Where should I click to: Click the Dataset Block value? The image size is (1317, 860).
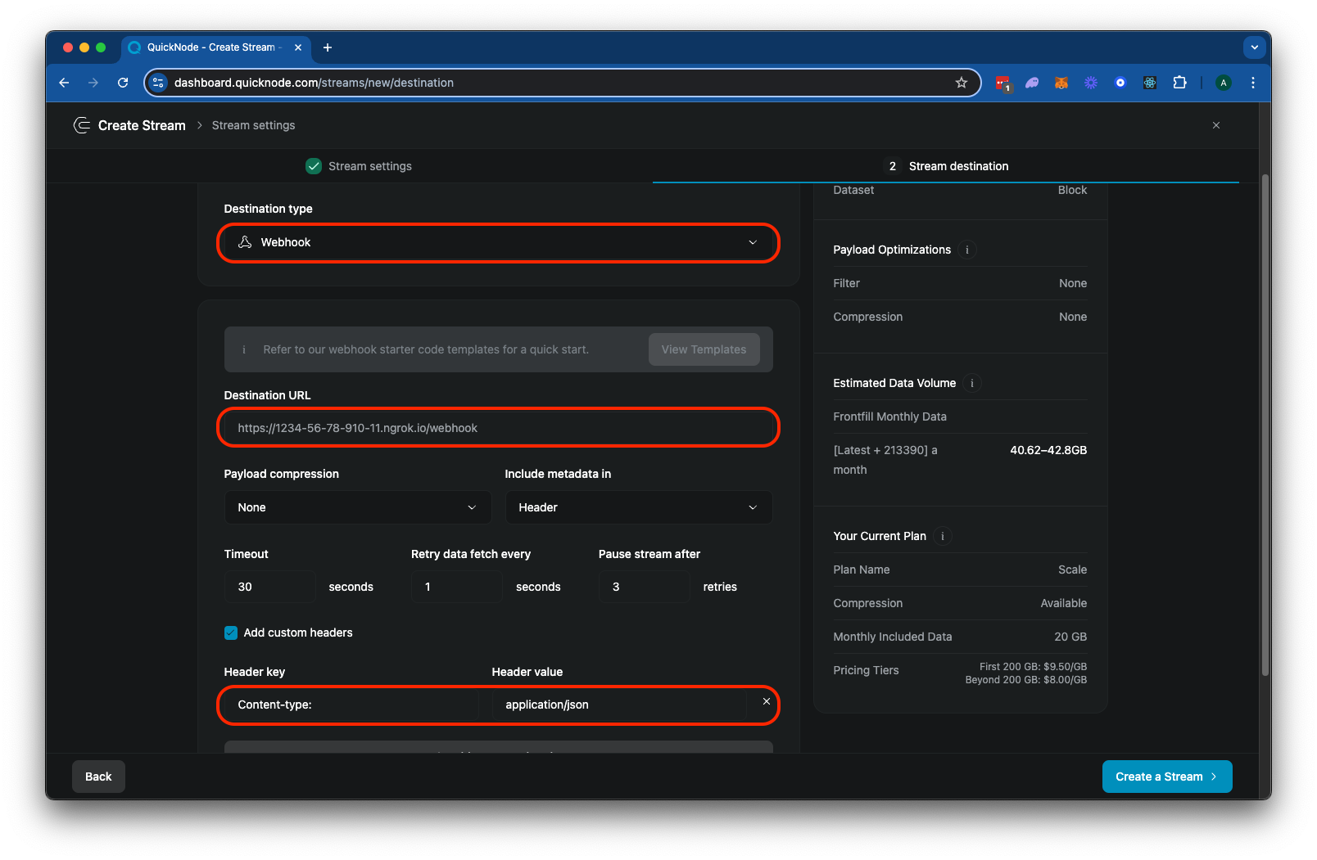coord(1072,190)
